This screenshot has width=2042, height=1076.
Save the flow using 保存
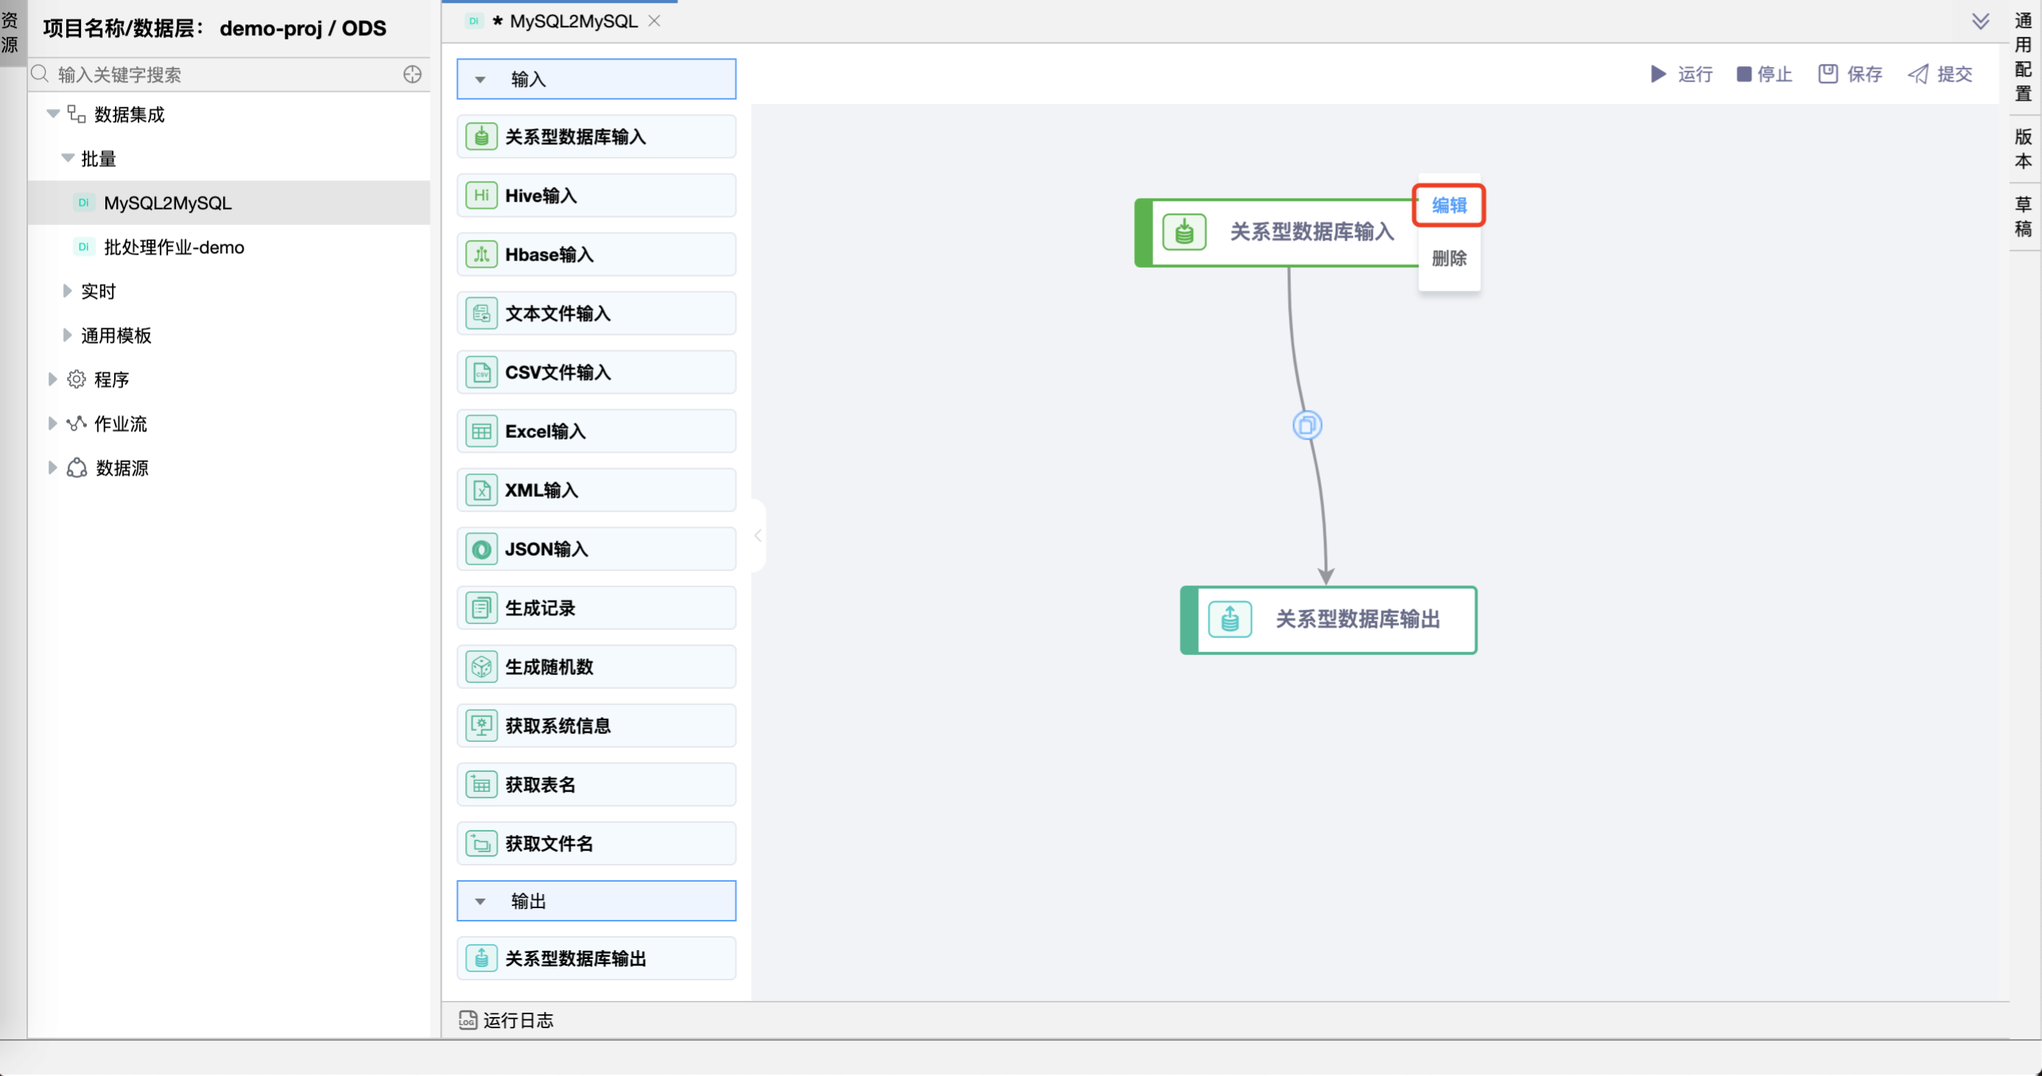pyautogui.click(x=1849, y=74)
